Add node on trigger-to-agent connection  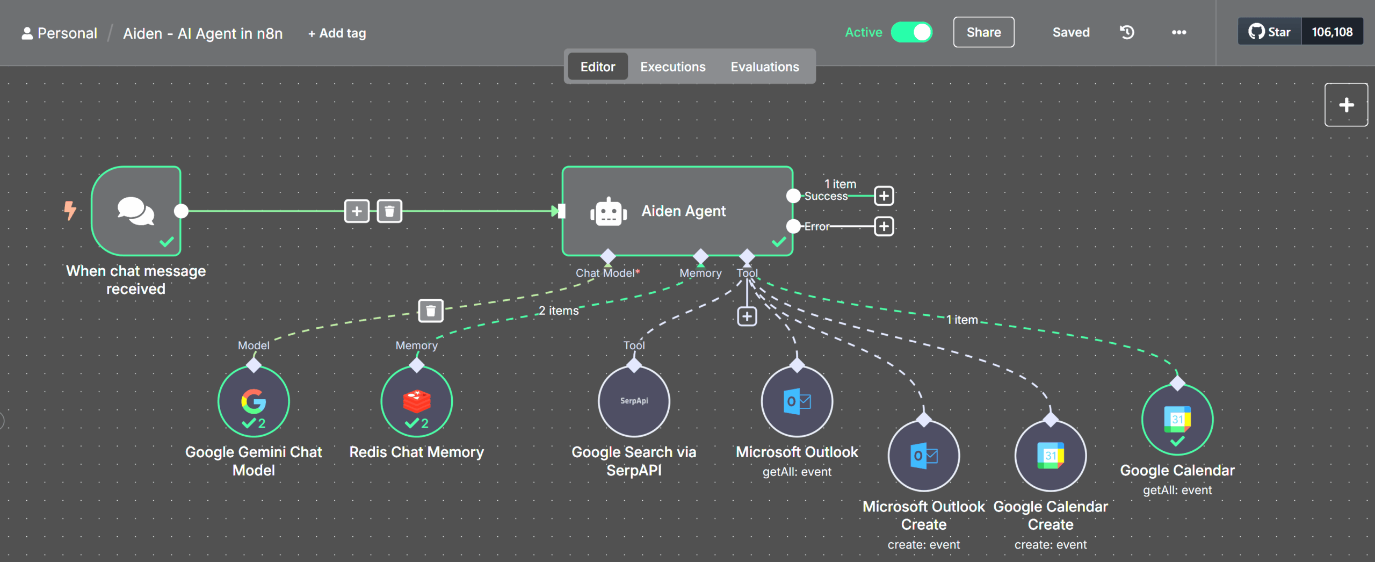357,211
